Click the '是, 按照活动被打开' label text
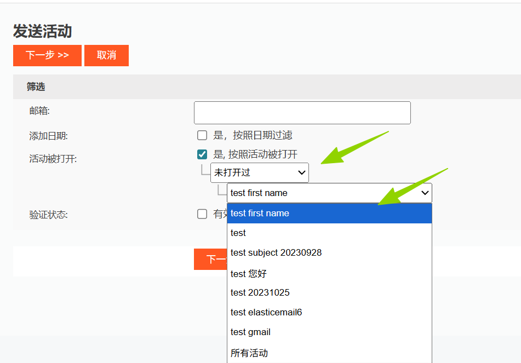The height and width of the screenshot is (363, 521). (x=255, y=154)
